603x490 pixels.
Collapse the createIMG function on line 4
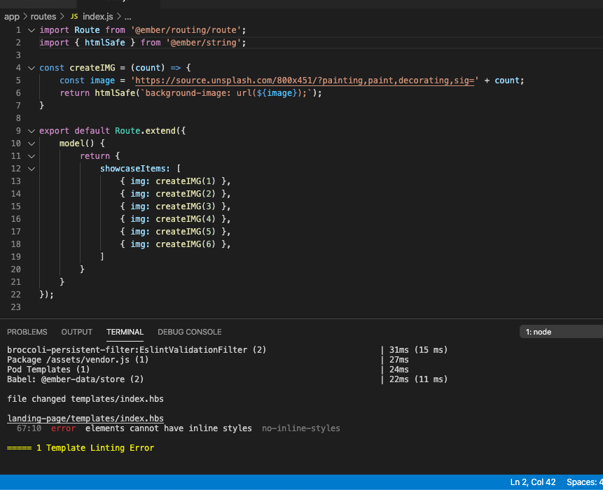pos(31,67)
